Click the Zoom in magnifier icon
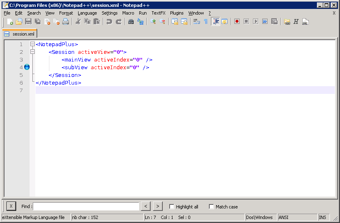The image size is (340, 223). [x=153, y=22]
